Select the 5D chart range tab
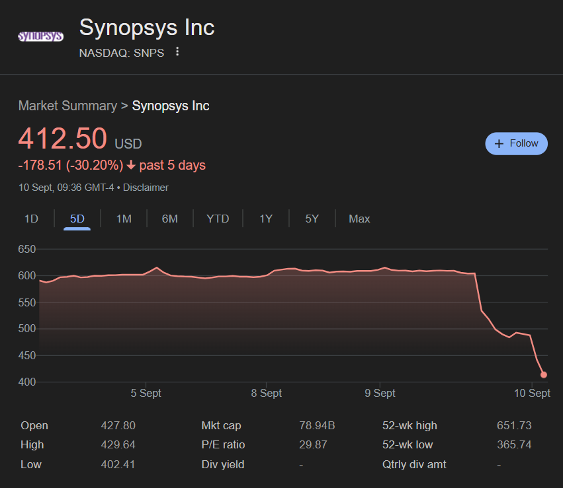Viewport: 563px width, 488px height. (77, 219)
